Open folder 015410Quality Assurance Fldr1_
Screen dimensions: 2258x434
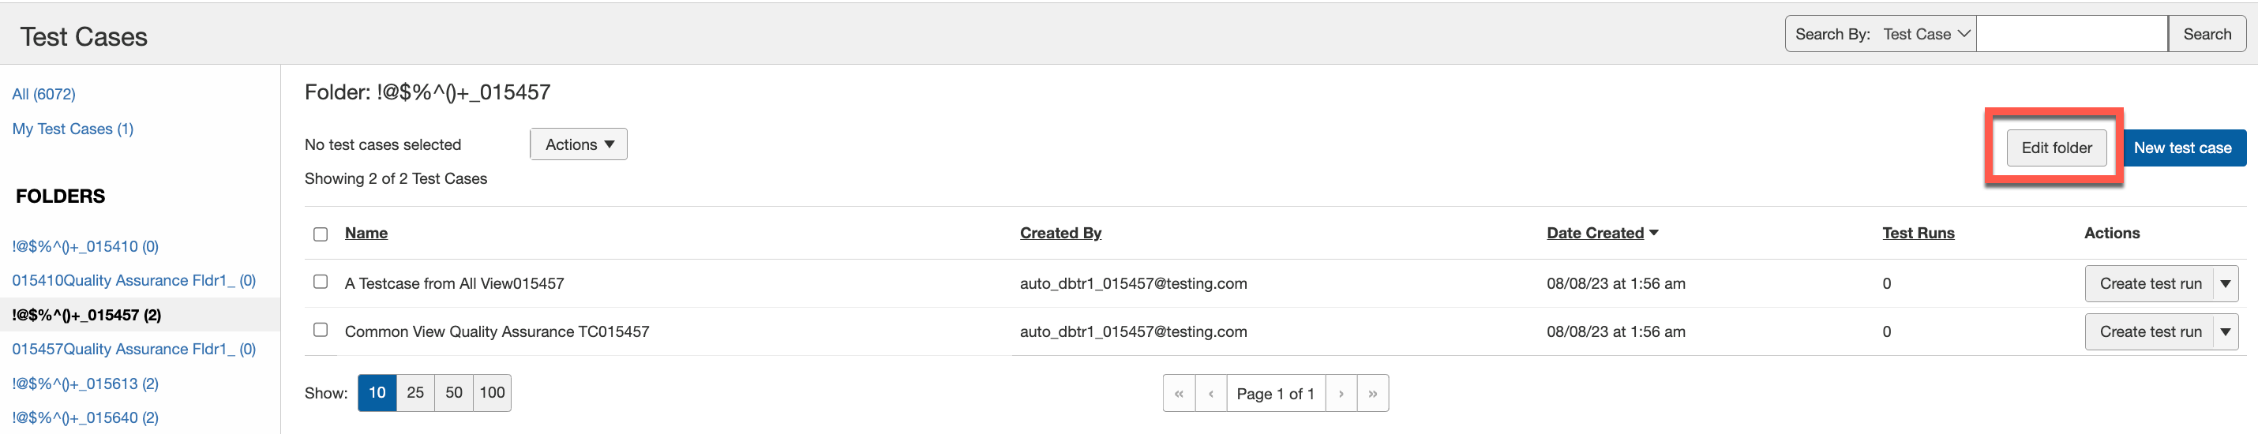(133, 281)
